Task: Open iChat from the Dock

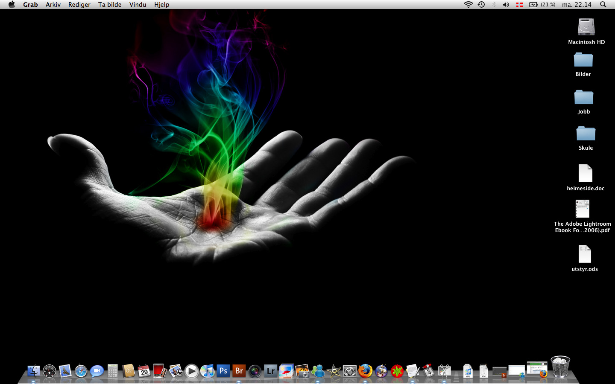Action: pyautogui.click(x=97, y=371)
